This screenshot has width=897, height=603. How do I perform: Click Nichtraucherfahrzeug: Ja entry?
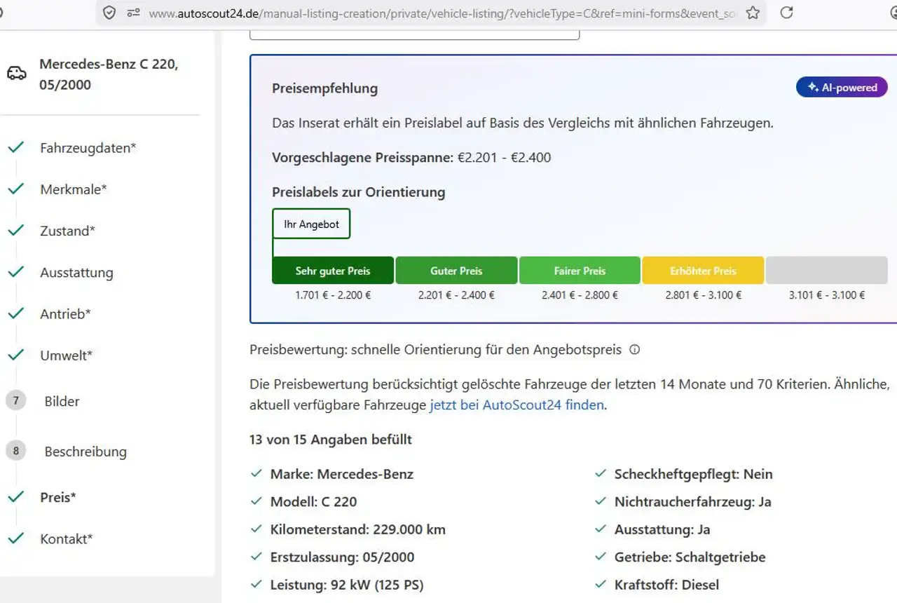692,502
